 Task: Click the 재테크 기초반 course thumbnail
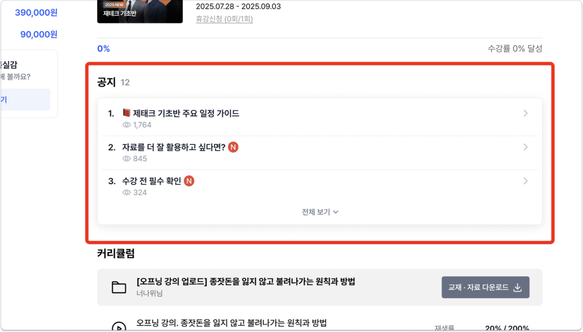[140, 11]
